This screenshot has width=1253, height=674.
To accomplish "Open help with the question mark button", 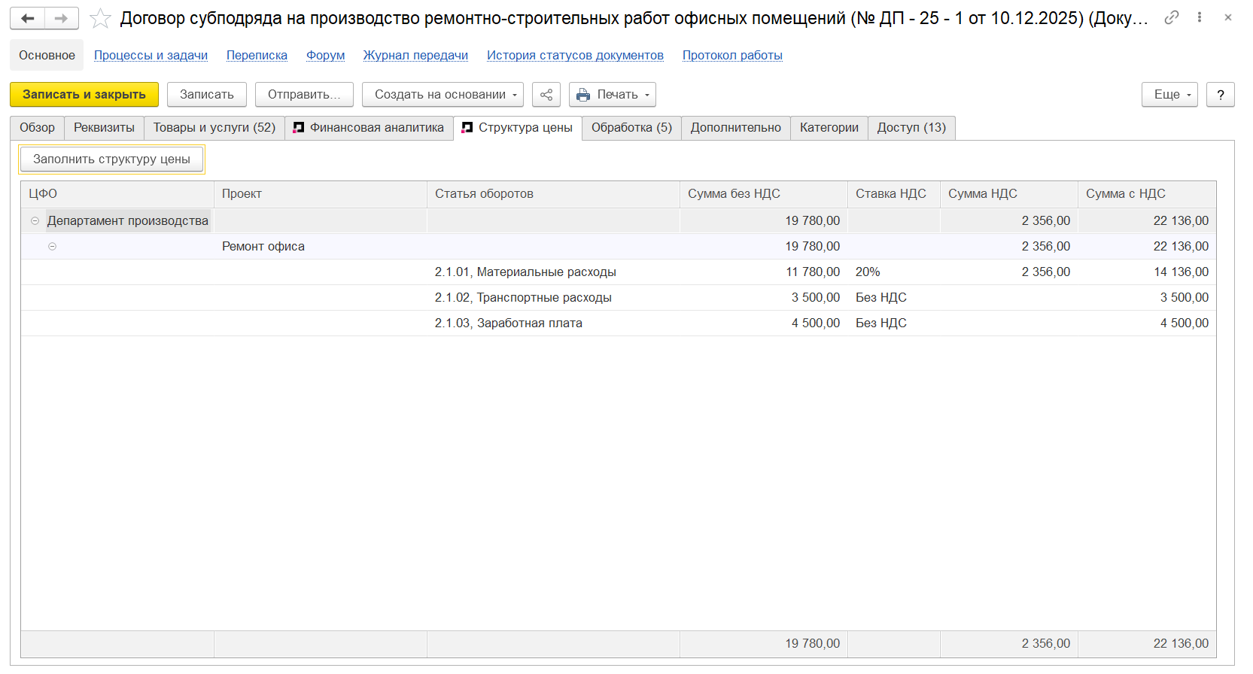I will (1220, 95).
